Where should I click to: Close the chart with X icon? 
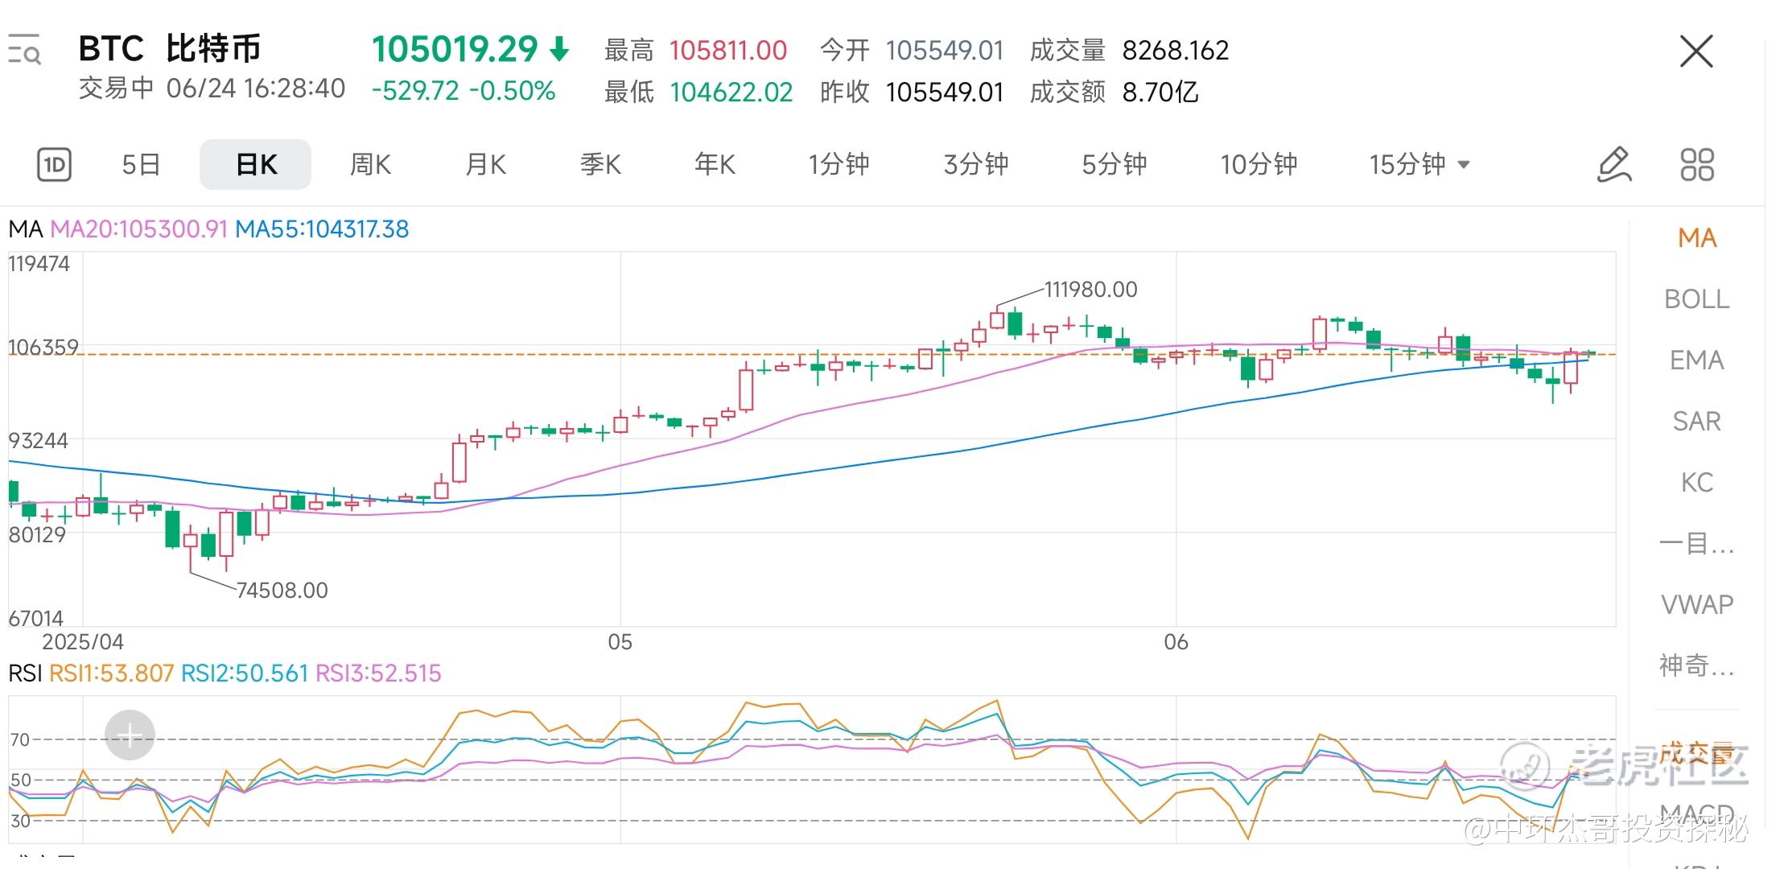pos(1696,51)
